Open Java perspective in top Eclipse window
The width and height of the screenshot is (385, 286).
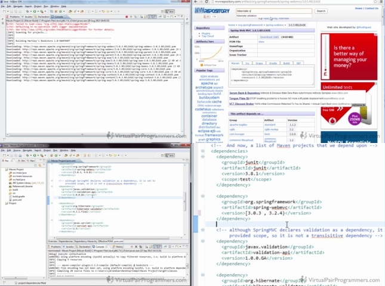(x=170, y=11)
